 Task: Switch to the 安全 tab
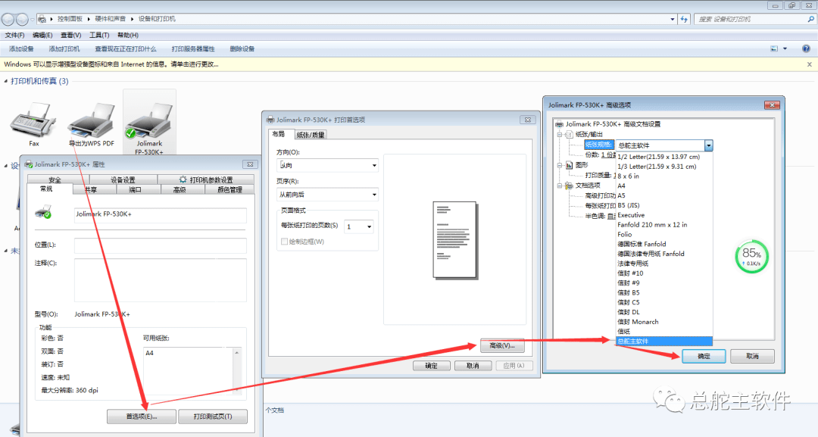[x=55, y=180]
